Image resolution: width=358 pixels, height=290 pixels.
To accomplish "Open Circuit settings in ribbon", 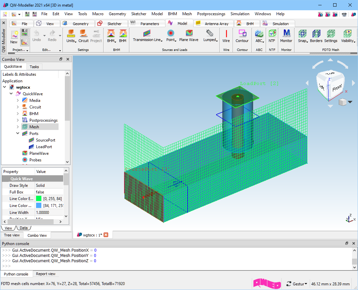I will (83, 33).
